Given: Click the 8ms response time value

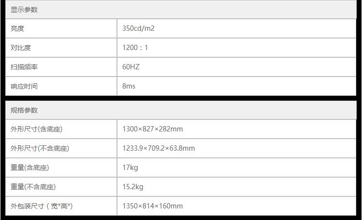Looking at the screenshot, I should [x=129, y=86].
